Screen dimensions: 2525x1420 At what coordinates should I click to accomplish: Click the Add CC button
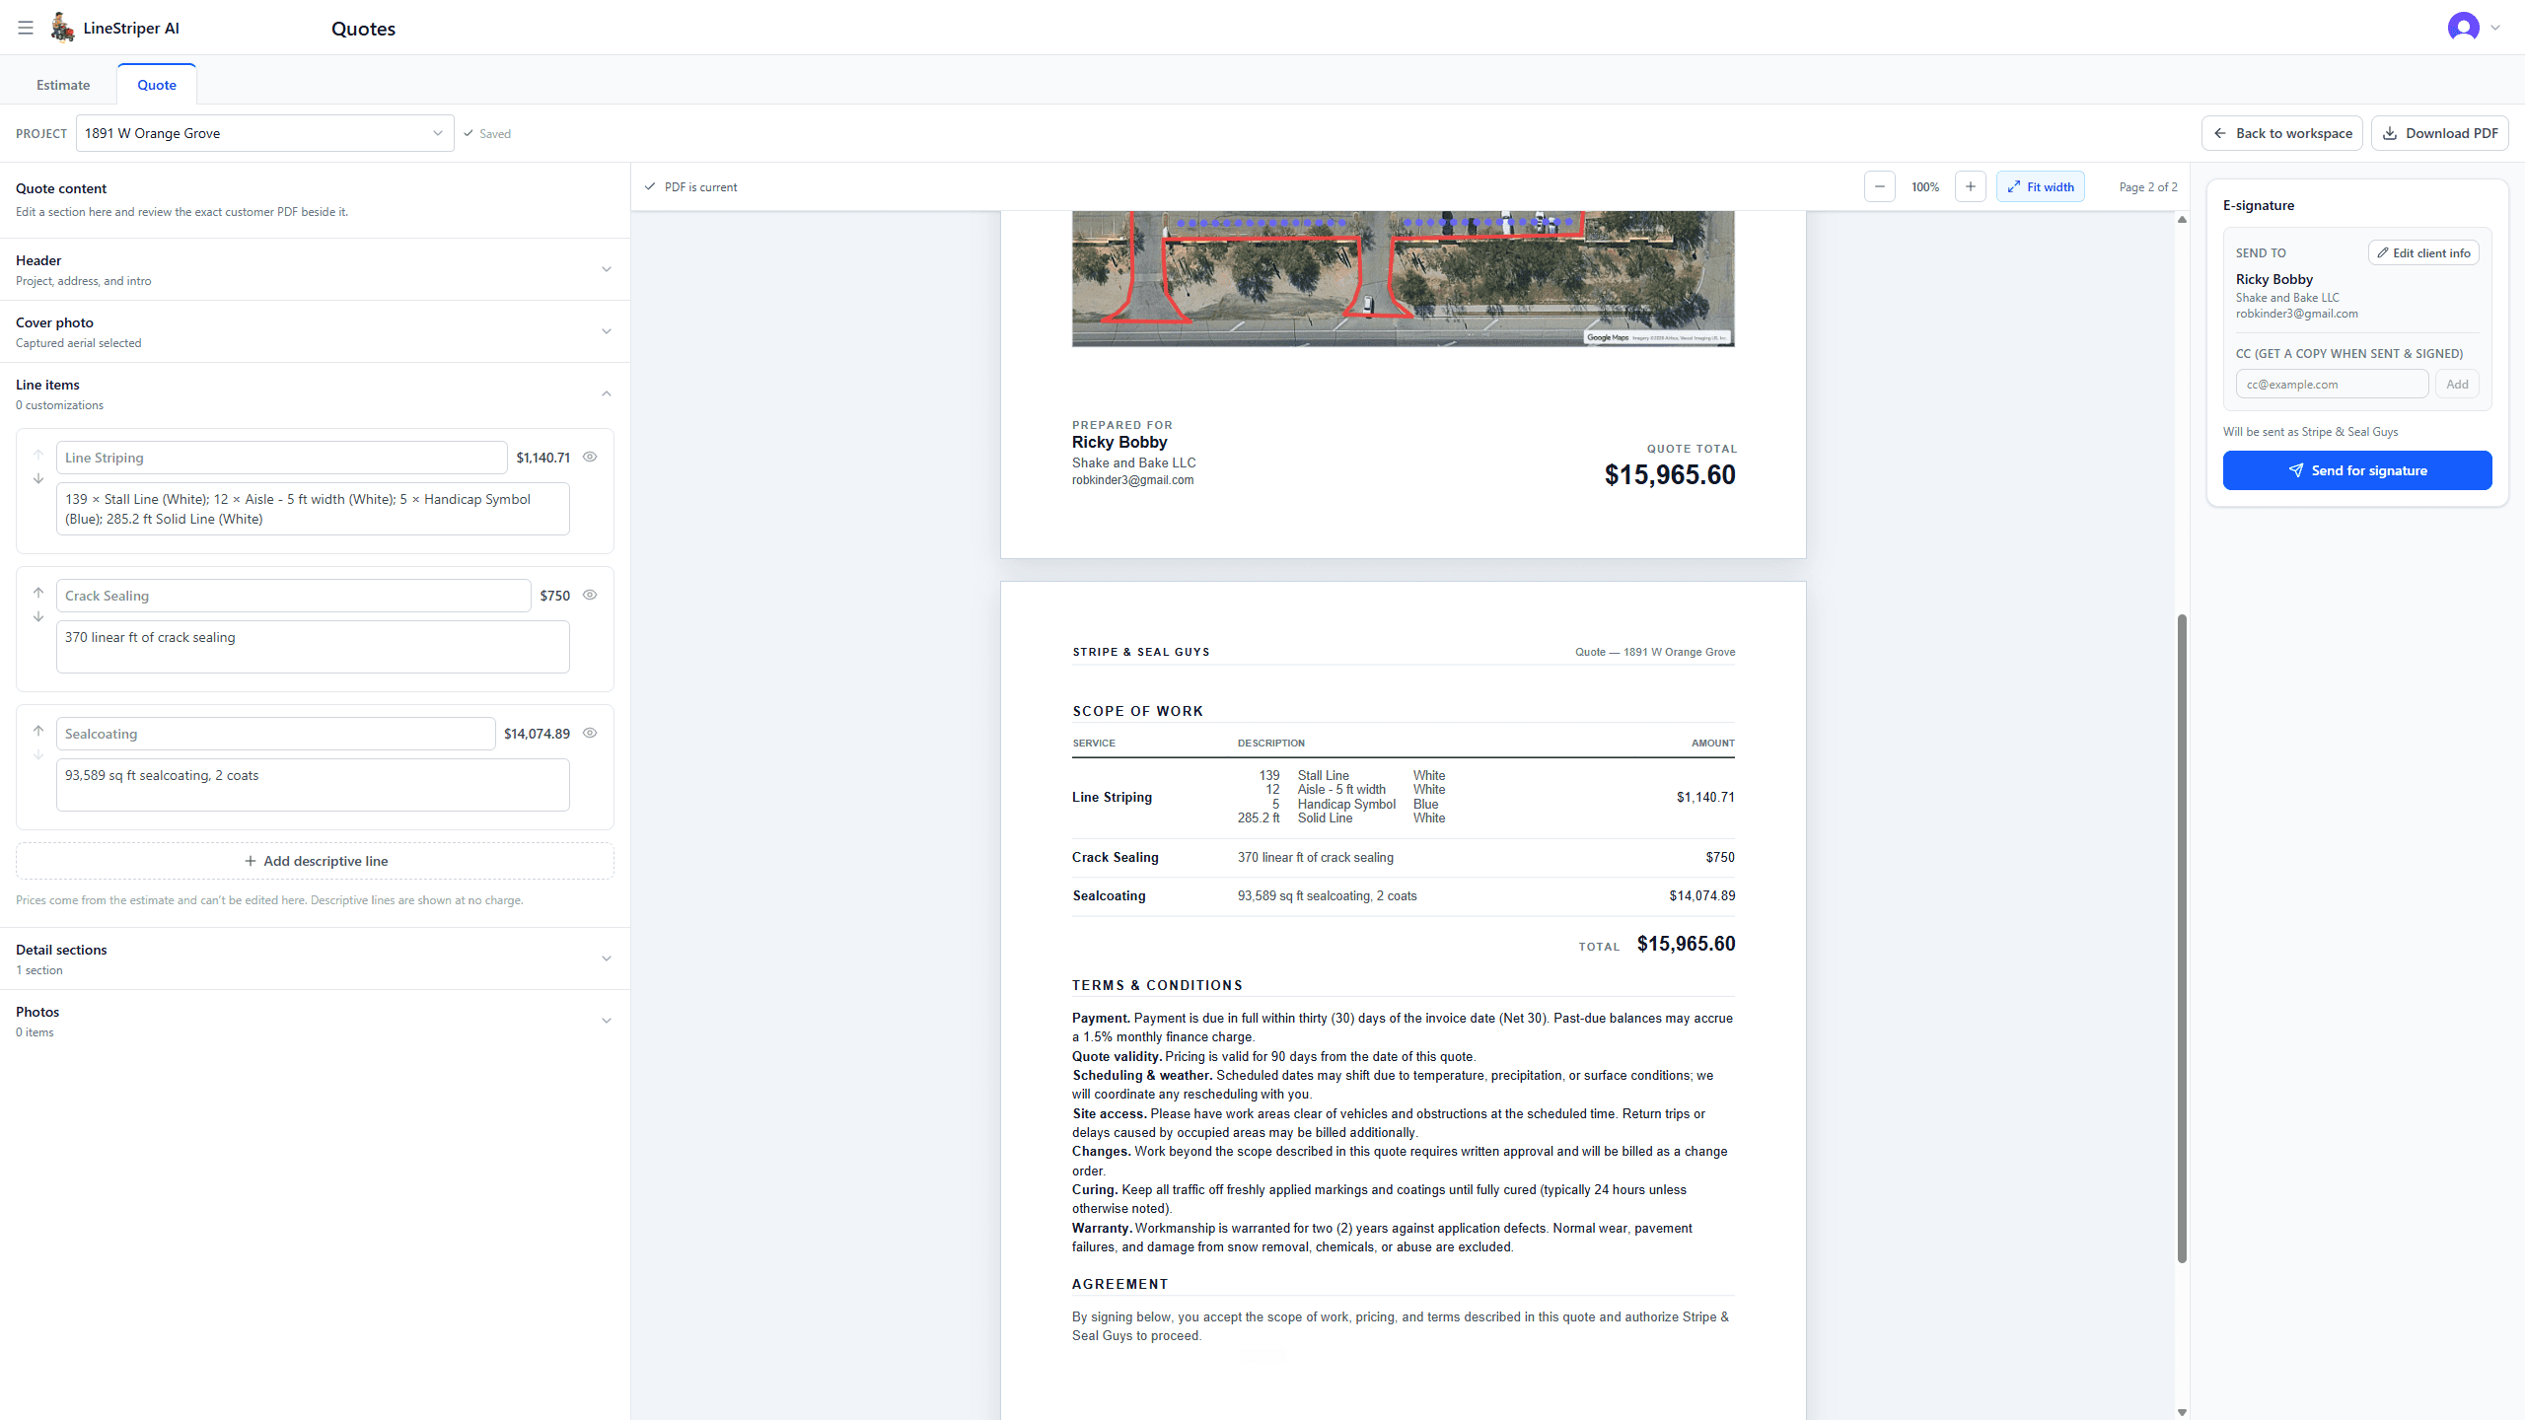click(2457, 385)
